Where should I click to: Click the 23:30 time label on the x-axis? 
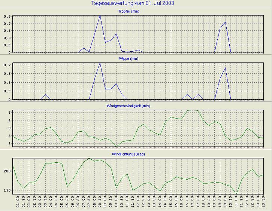click(x=263, y=203)
